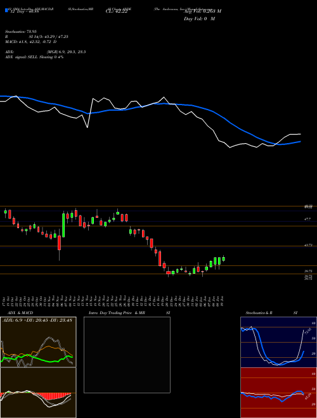Open the red RSI mini chart
This screenshot has width=317, height=418.
point(278,393)
